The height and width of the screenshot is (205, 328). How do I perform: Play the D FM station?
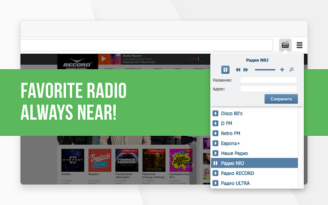point(215,123)
